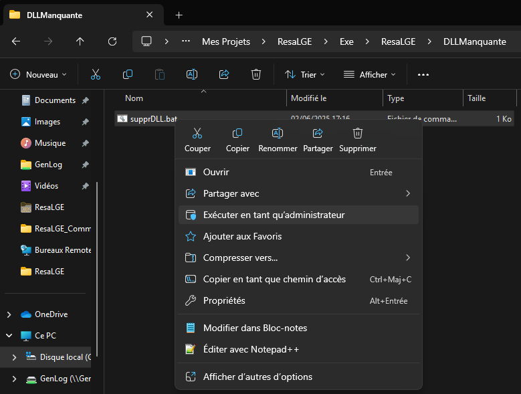Open the Nouveau dropdown
Viewport: 521px width, 394px height.
pos(38,74)
